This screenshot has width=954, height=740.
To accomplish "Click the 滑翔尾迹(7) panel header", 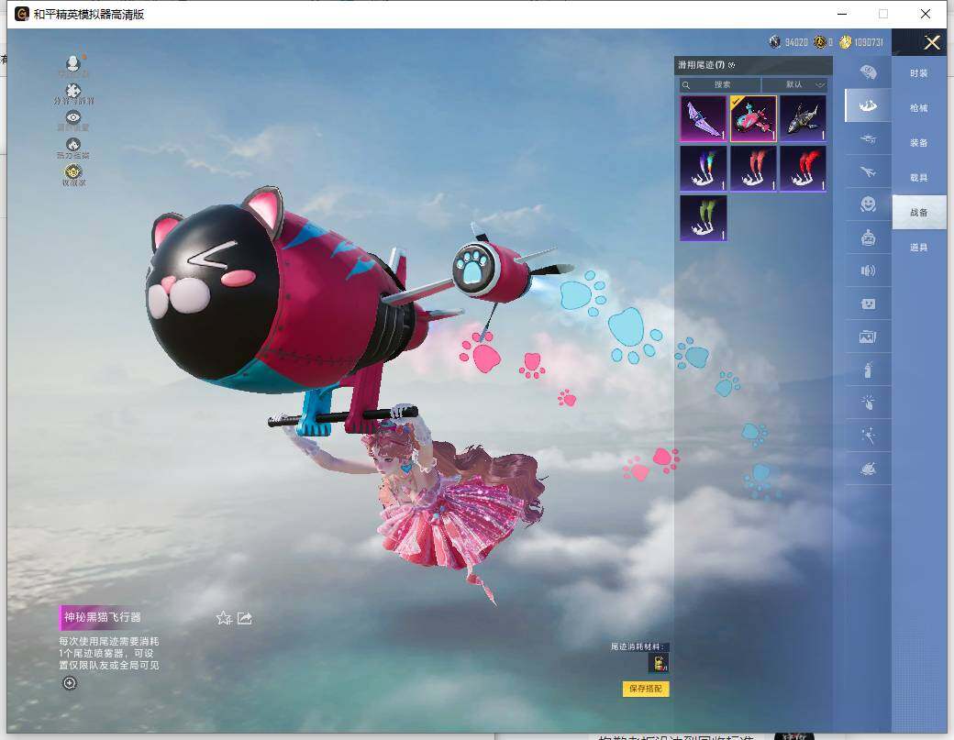I will [x=753, y=65].
